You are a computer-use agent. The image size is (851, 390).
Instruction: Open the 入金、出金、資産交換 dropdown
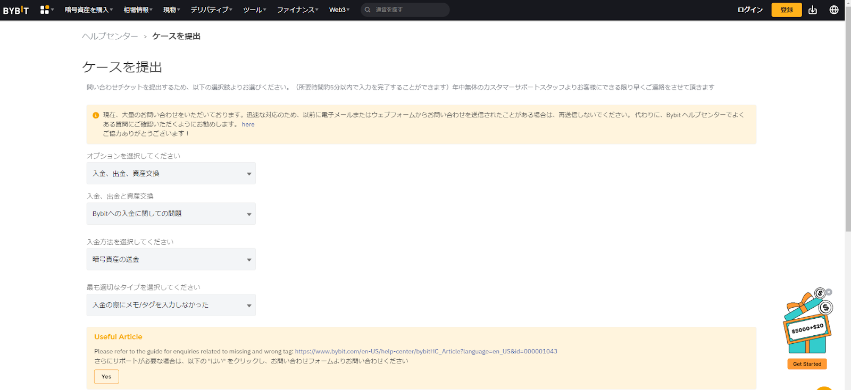pyautogui.click(x=171, y=173)
